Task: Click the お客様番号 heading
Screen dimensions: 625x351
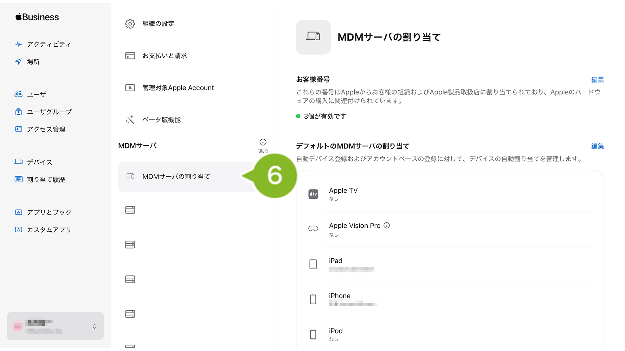Action: tap(313, 79)
